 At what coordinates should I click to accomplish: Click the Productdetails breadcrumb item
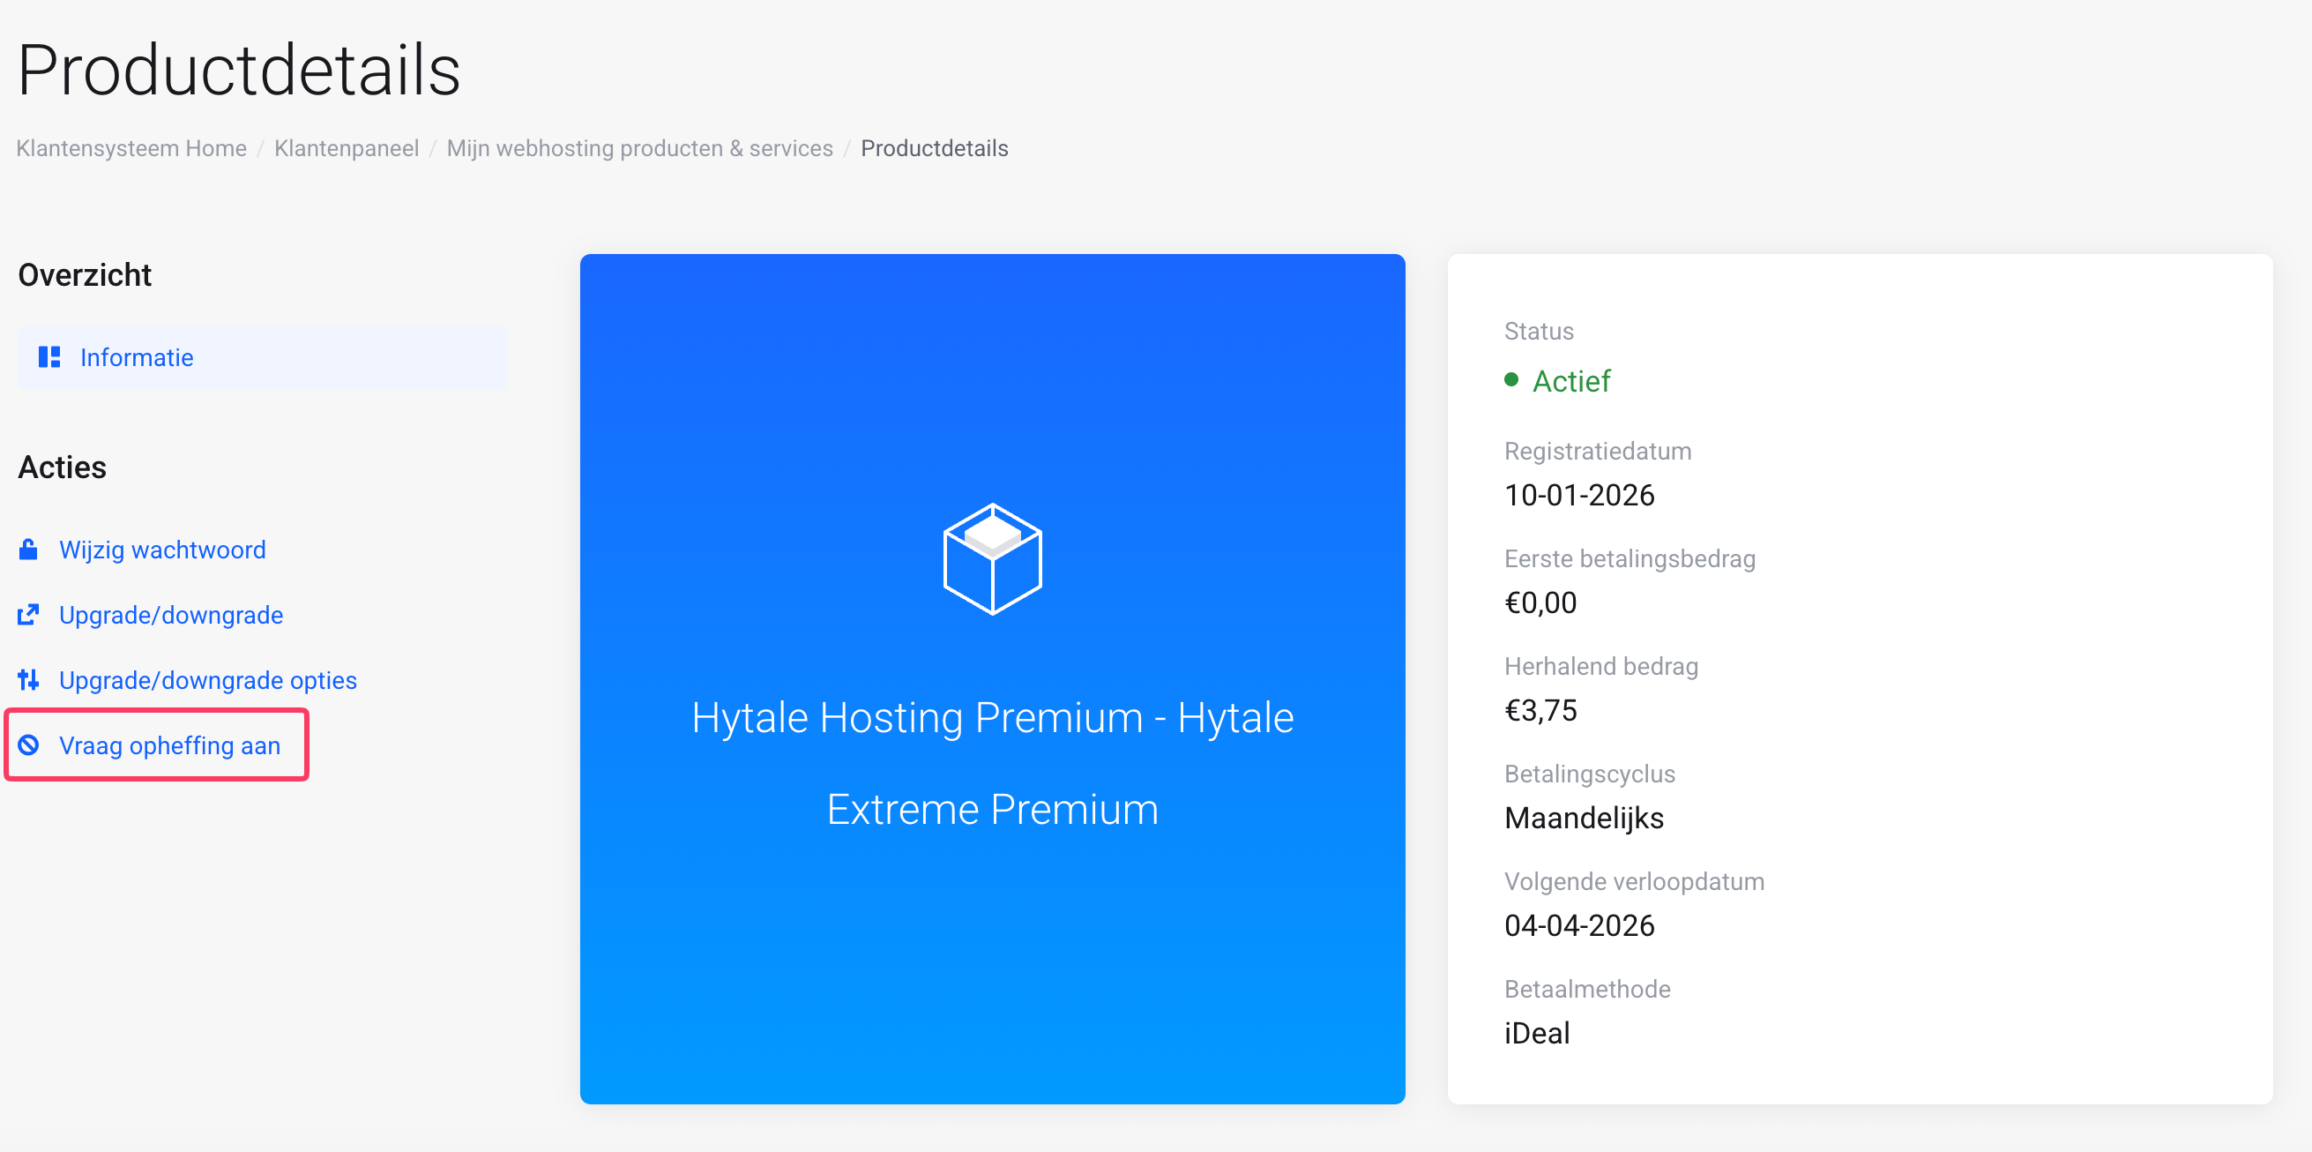934,148
